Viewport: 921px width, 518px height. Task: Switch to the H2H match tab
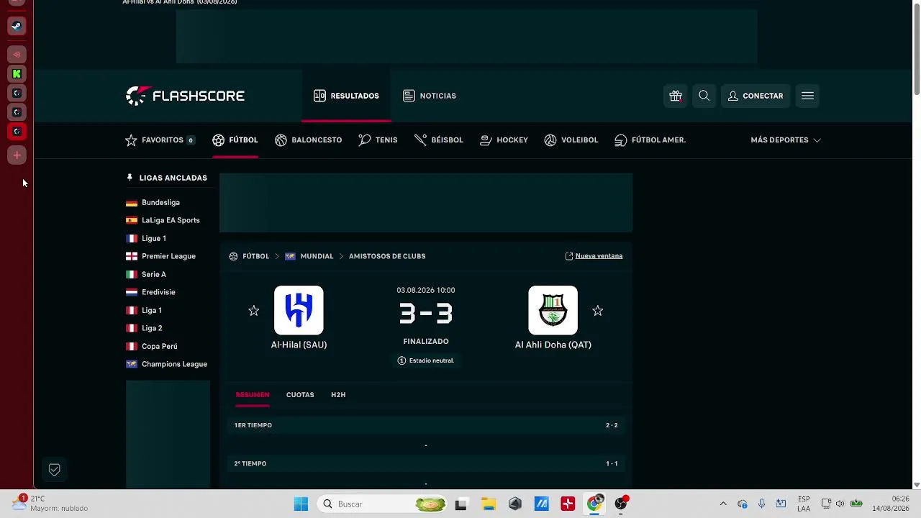338,394
